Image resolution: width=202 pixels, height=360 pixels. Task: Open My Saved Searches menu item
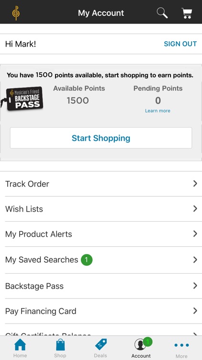101,260
